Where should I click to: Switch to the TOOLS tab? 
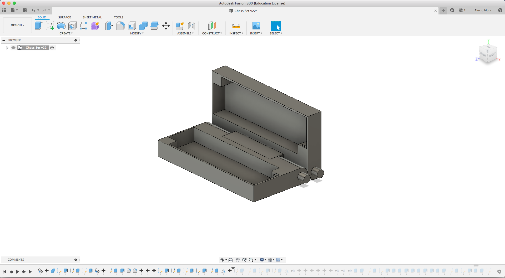119,17
